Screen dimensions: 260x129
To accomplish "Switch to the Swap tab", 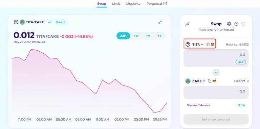I will tap(102, 4).
